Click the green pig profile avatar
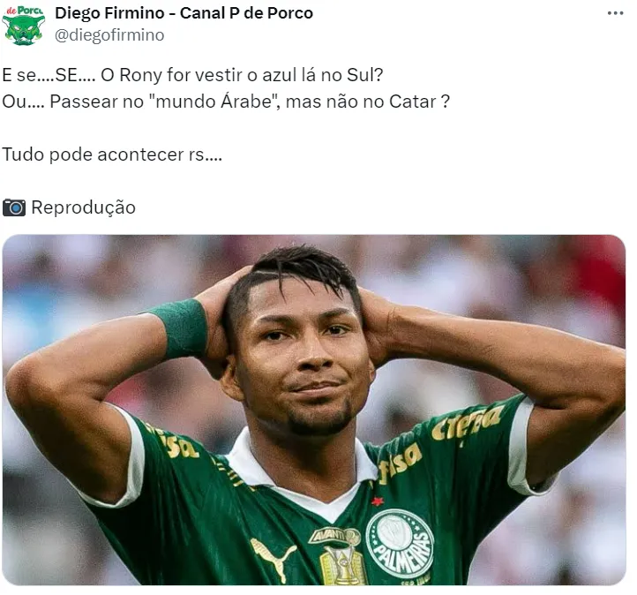Screen dimensions: 637x595 pyautogui.click(x=23, y=26)
